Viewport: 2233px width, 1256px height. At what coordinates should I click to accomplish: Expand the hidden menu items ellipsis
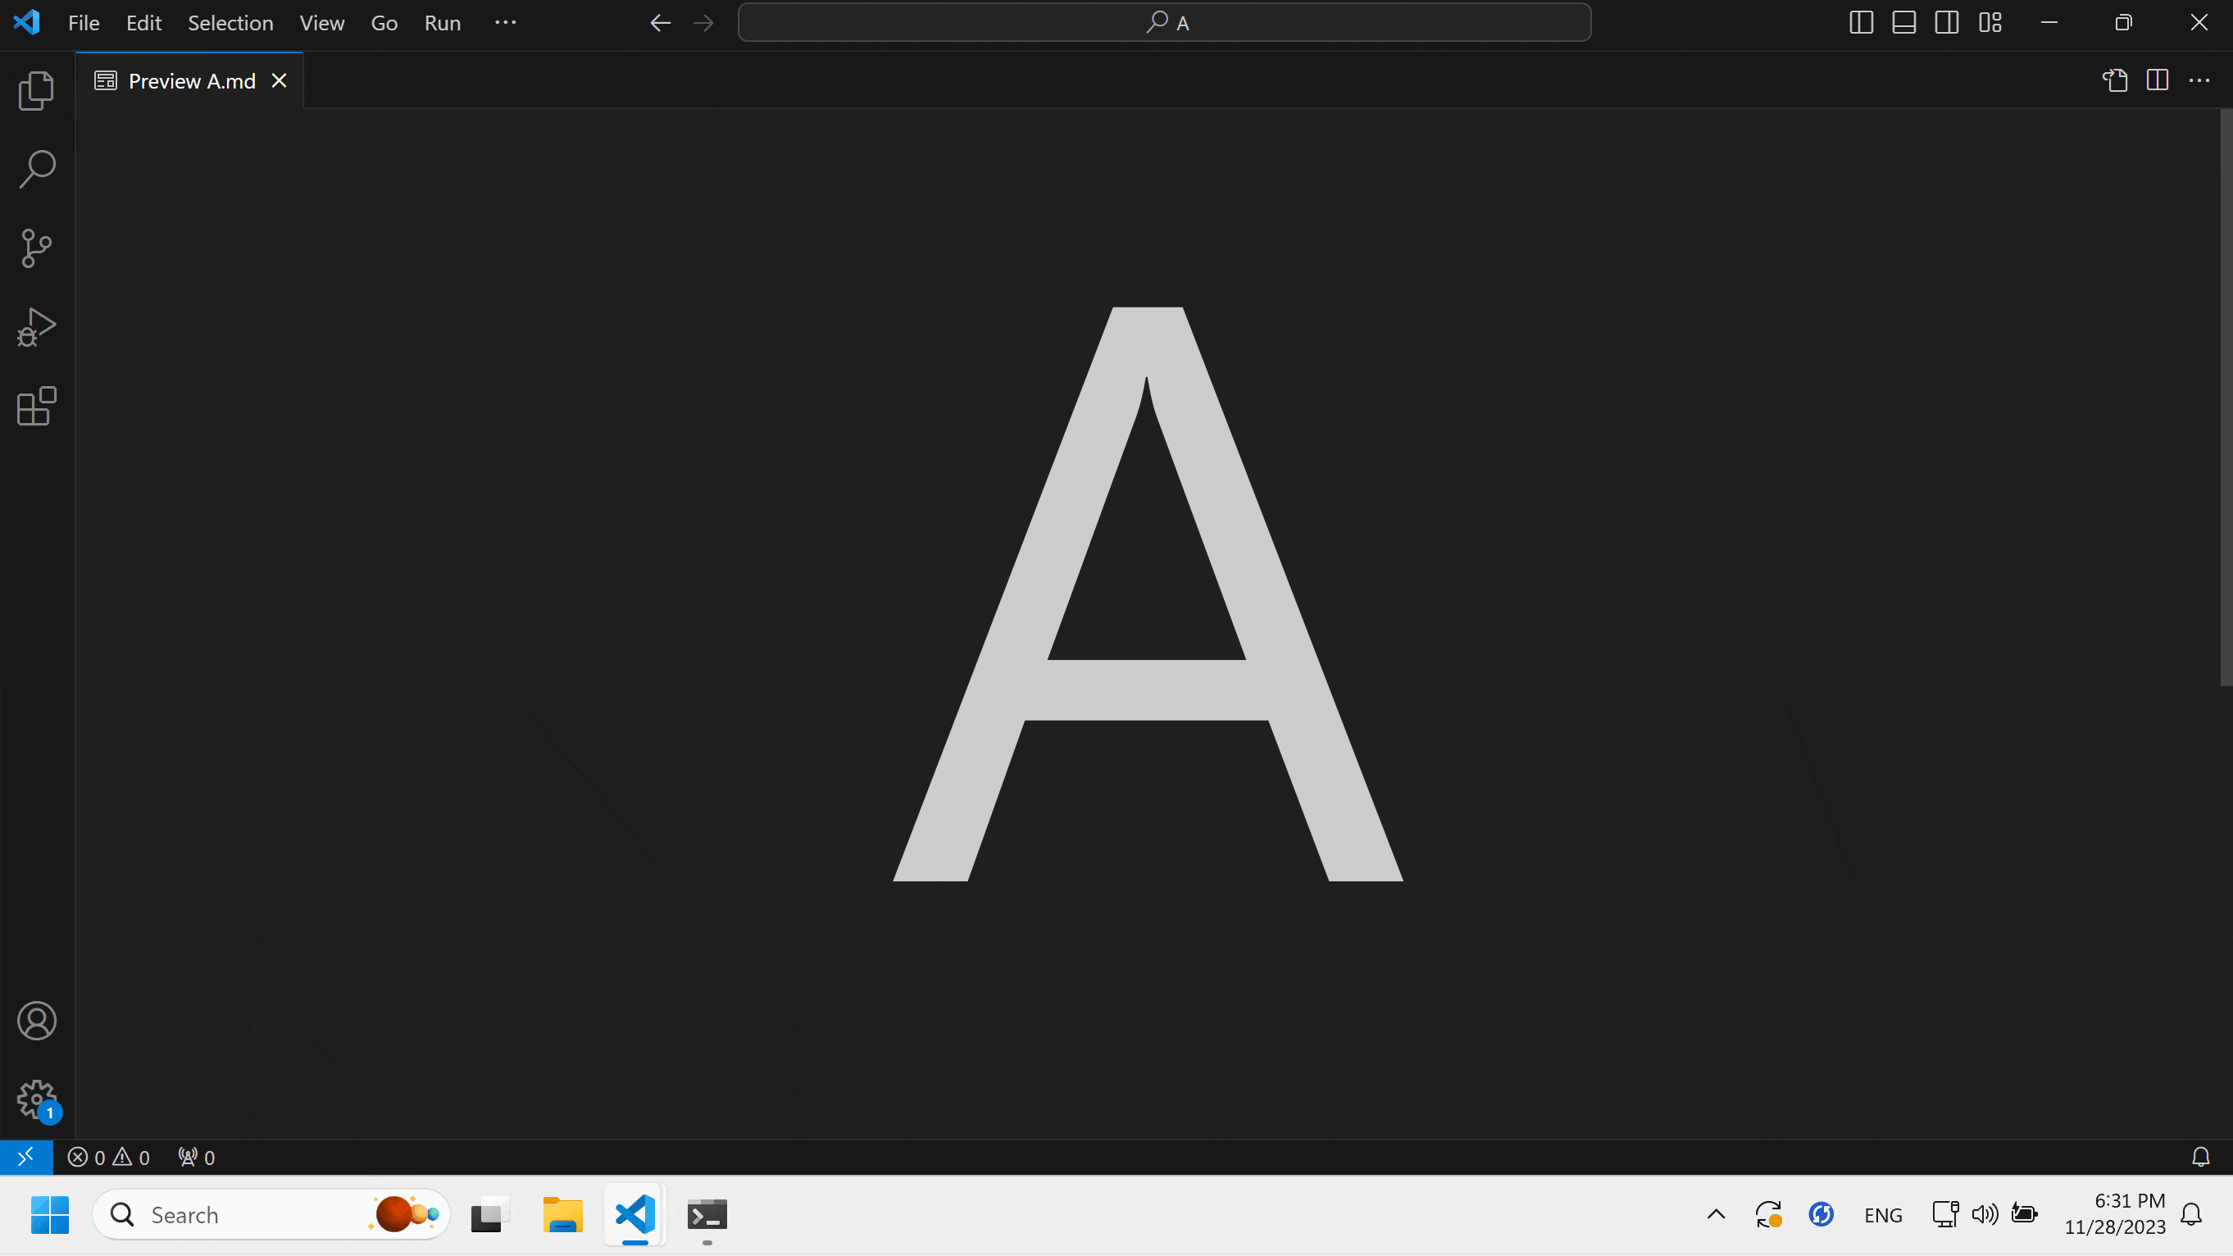(505, 22)
